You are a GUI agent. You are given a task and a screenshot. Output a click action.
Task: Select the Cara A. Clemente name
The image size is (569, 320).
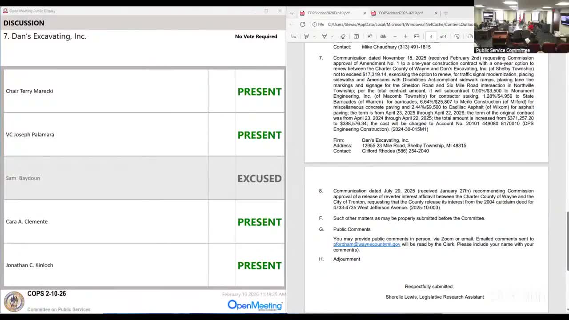click(x=27, y=222)
